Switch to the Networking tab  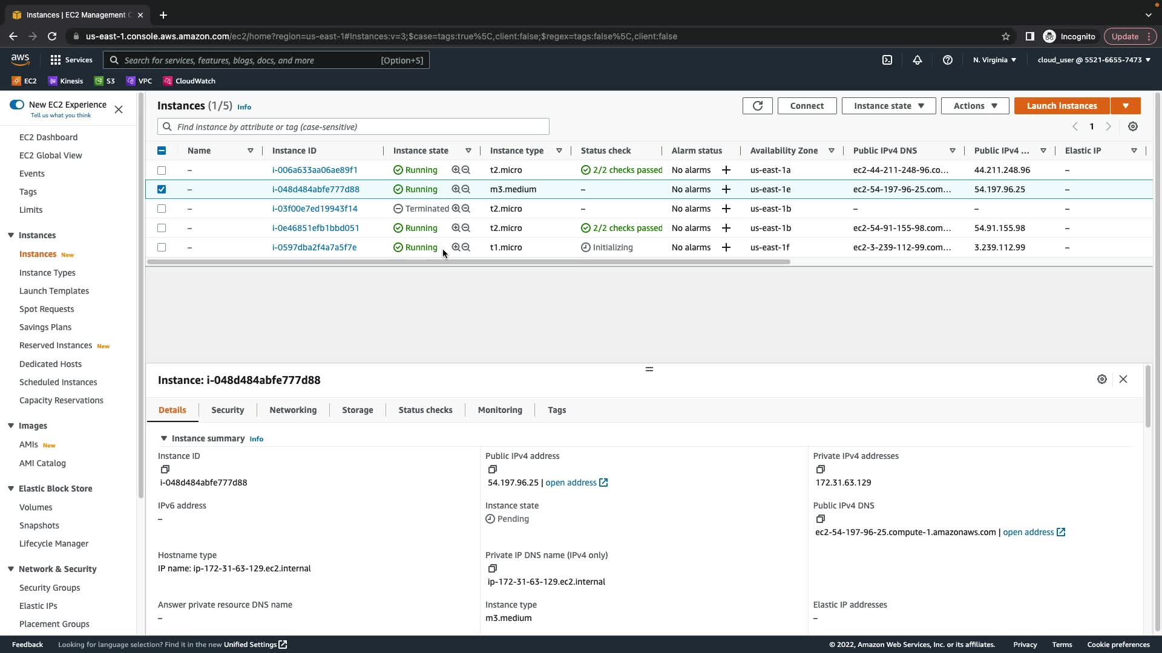293,410
